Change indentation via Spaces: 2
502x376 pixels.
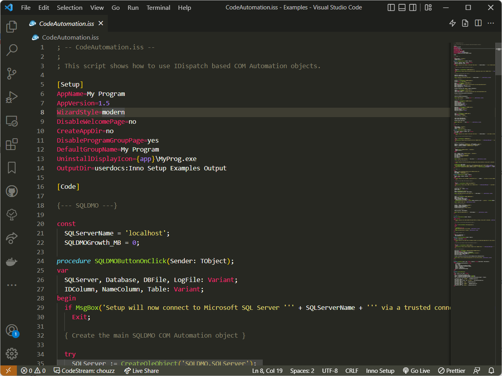(302, 371)
